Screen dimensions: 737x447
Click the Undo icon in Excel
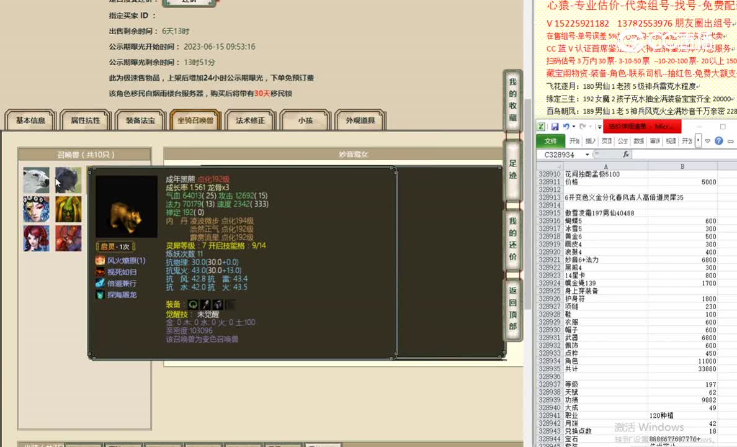(566, 127)
